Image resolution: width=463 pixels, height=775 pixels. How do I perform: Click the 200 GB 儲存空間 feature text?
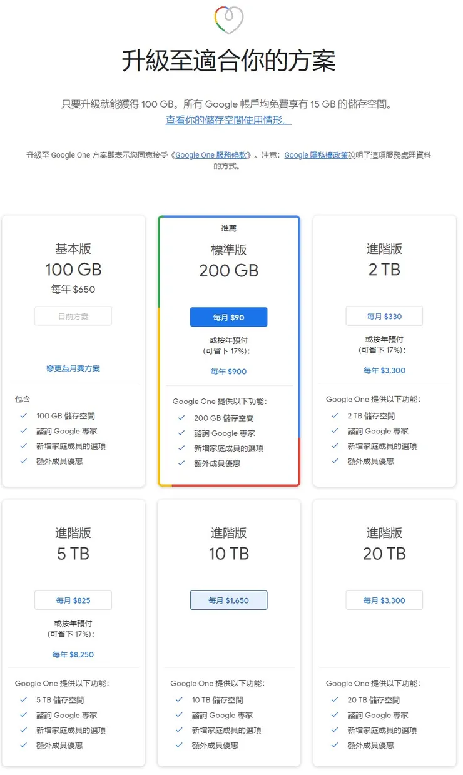[x=224, y=418]
